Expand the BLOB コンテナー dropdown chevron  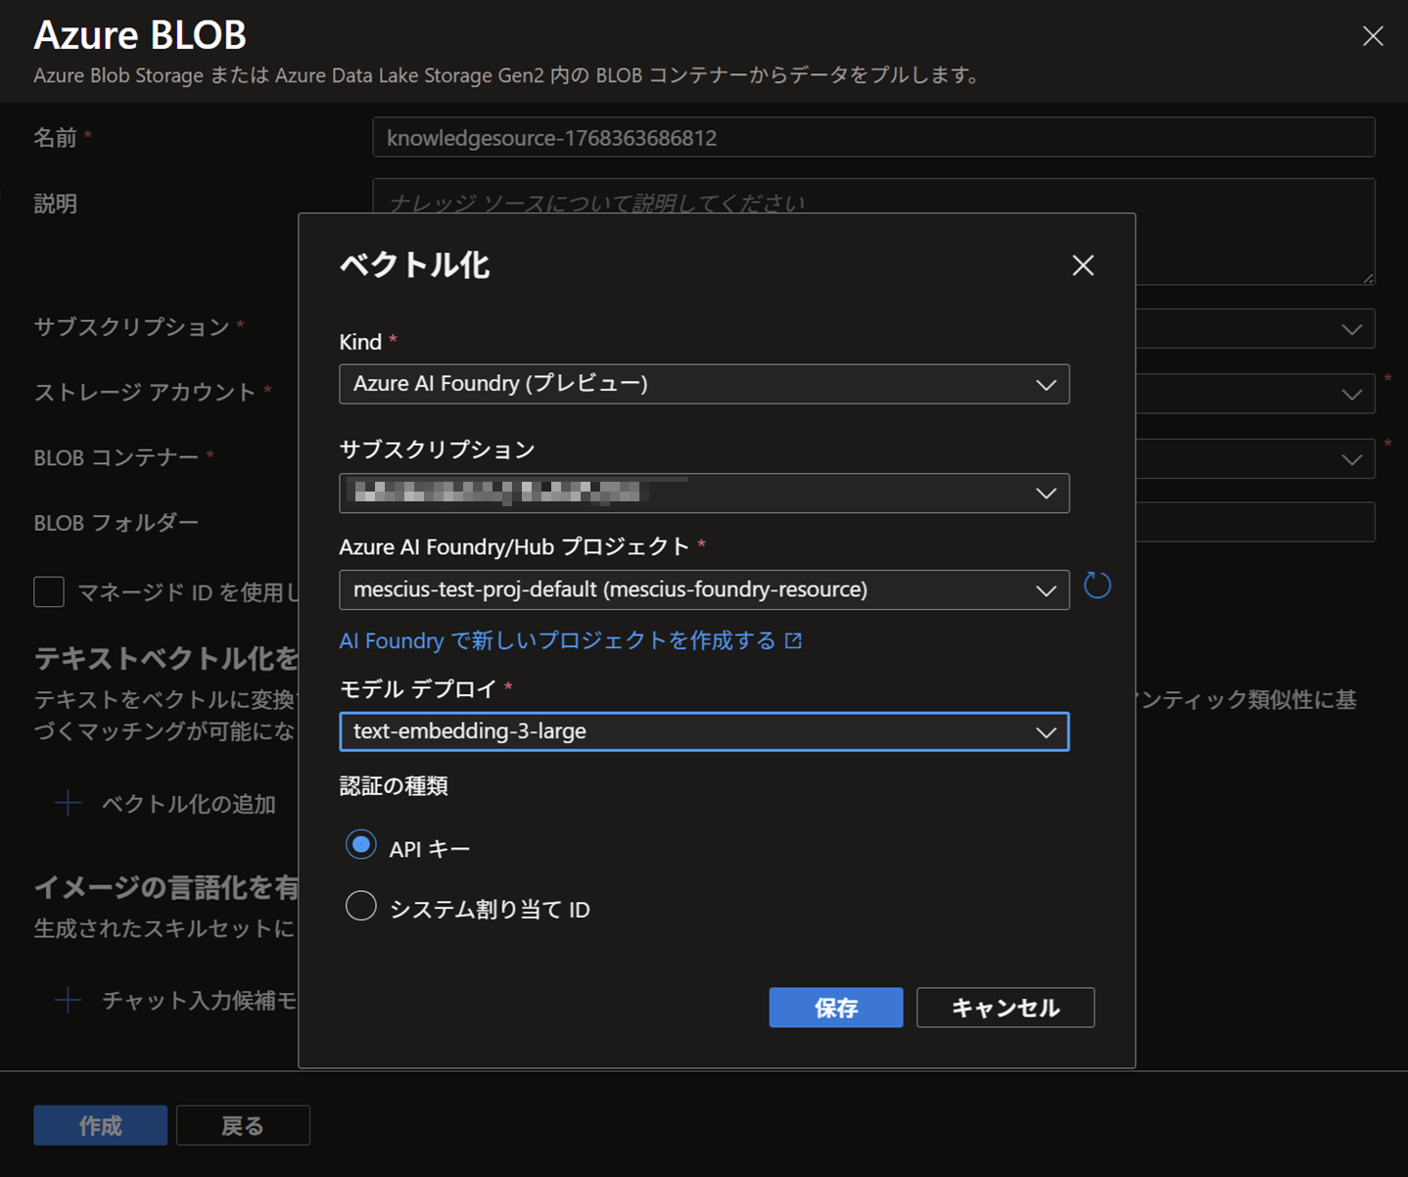(x=1351, y=459)
